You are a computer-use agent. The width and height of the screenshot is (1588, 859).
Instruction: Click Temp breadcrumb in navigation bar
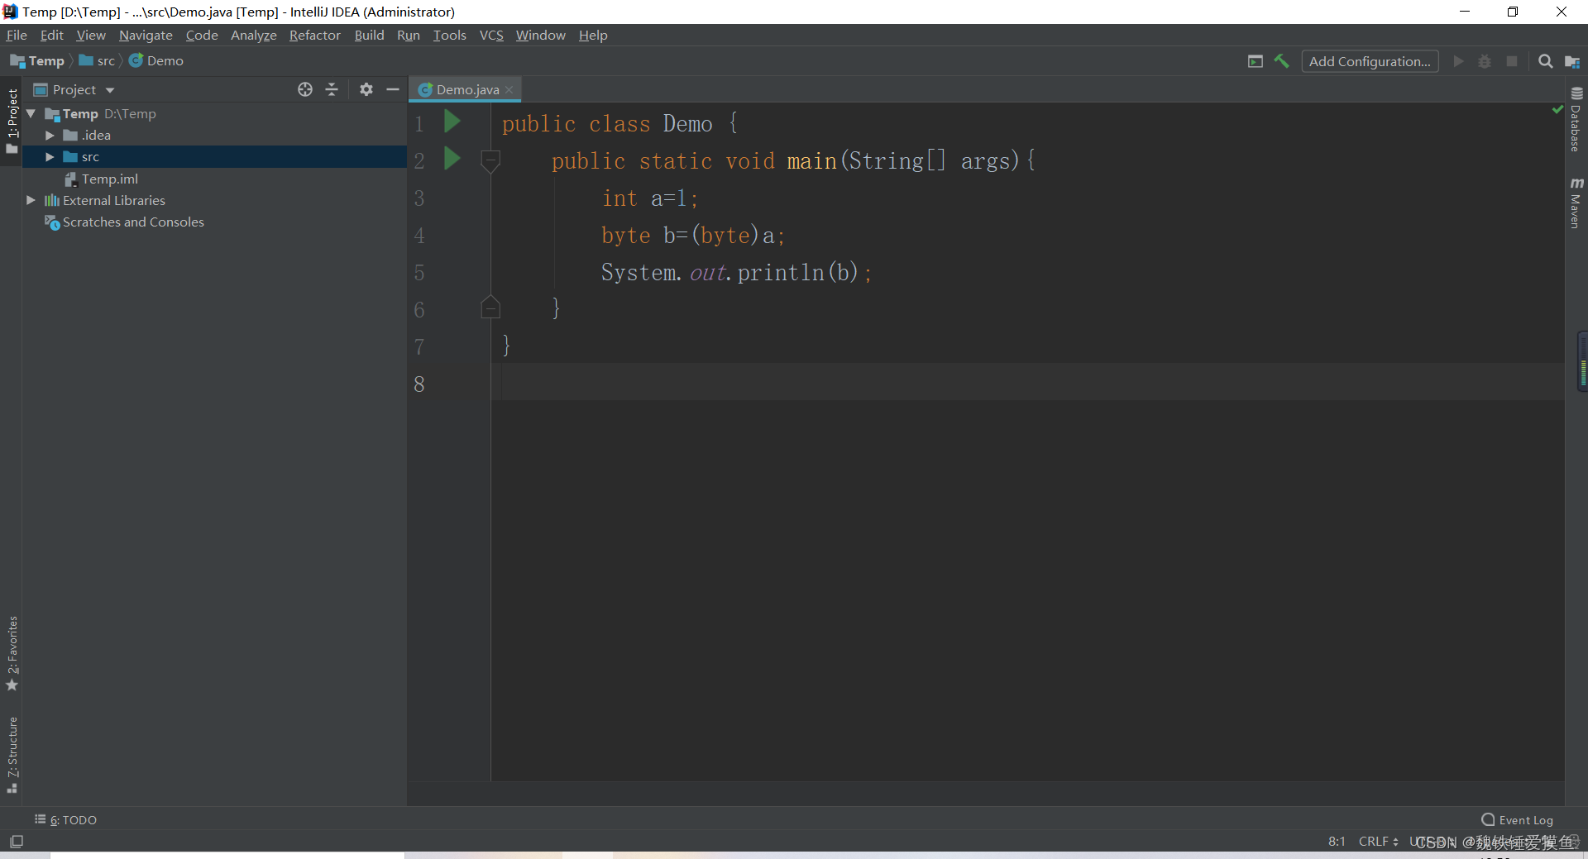point(37,60)
